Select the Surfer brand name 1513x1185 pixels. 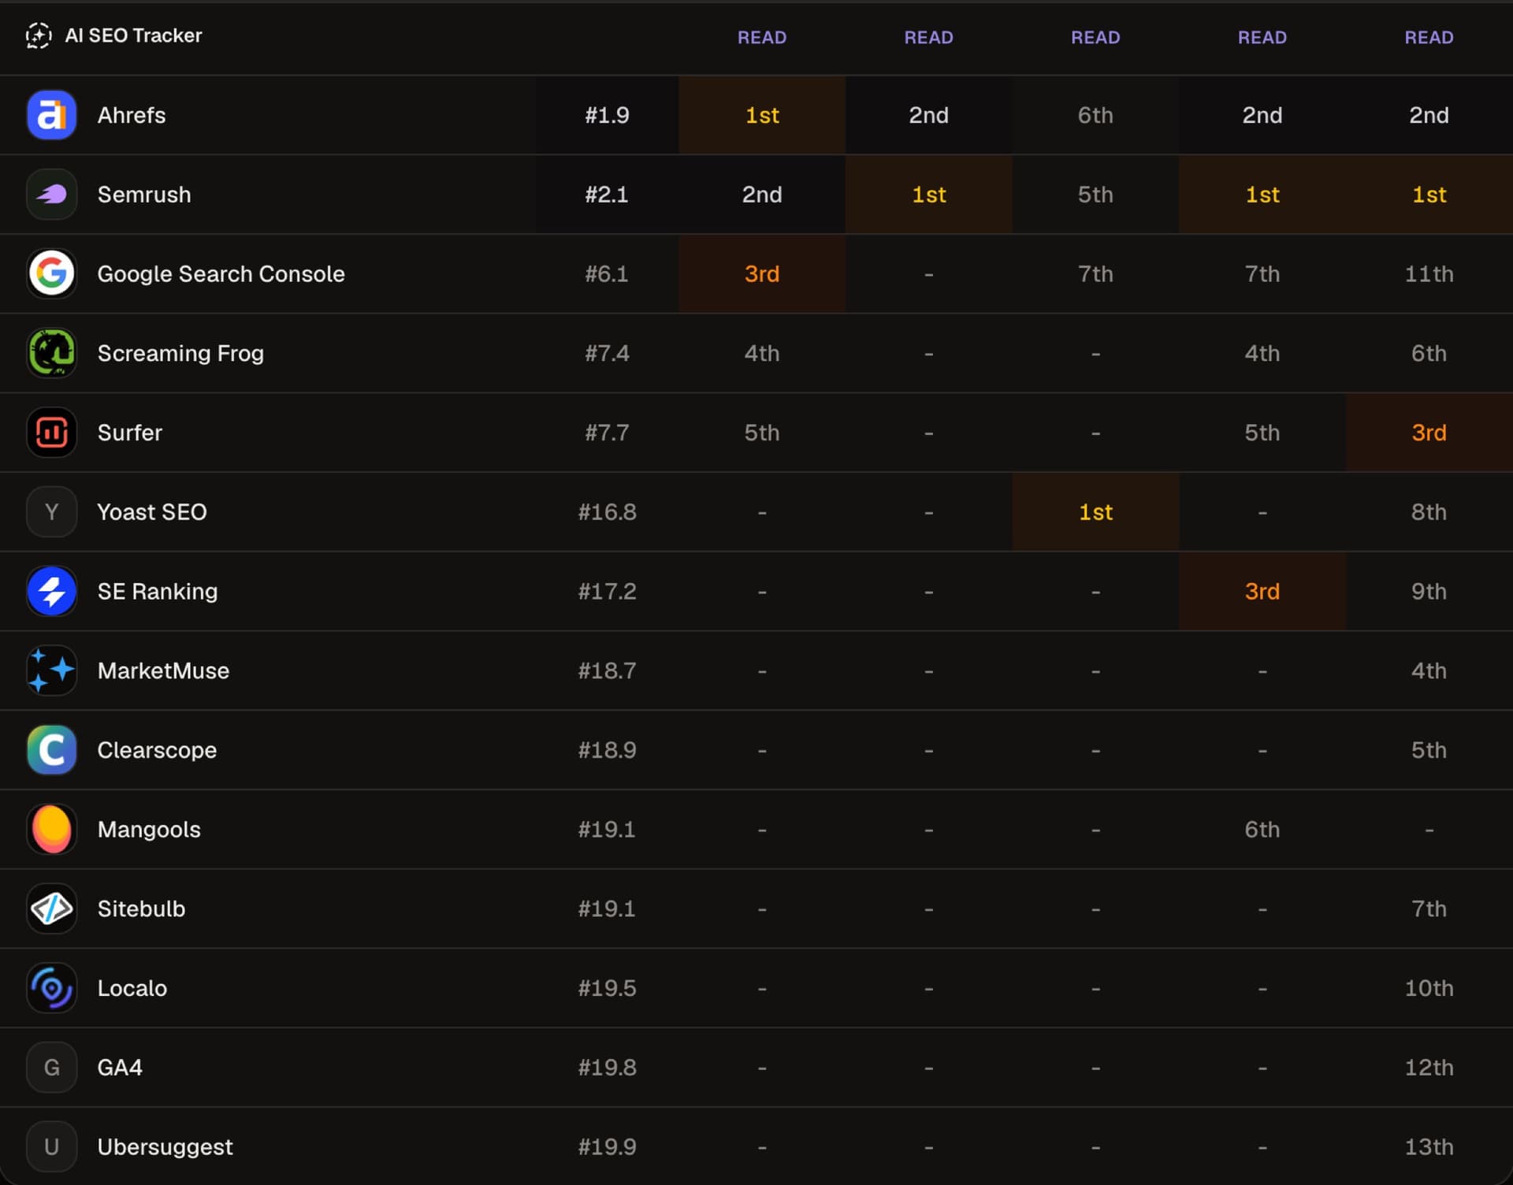[129, 433]
